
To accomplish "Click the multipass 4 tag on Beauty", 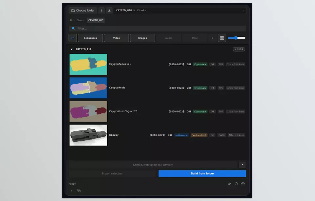I will [181, 135].
